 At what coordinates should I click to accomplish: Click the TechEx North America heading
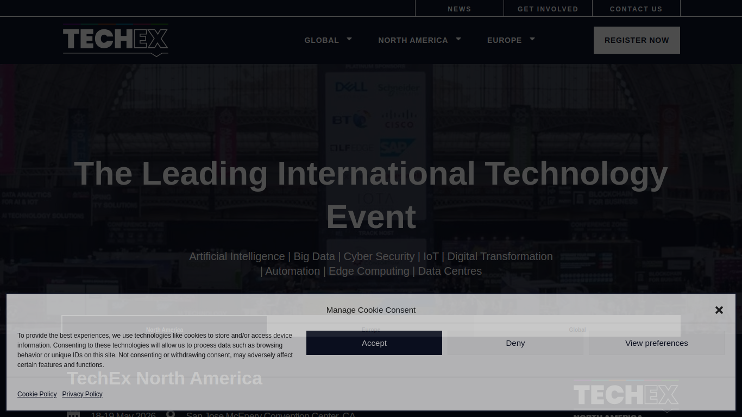coord(165,378)
